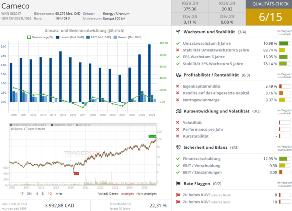Click the Rote Flaggen black flag icon
The width and height of the screenshot is (292, 211).
coord(178,183)
